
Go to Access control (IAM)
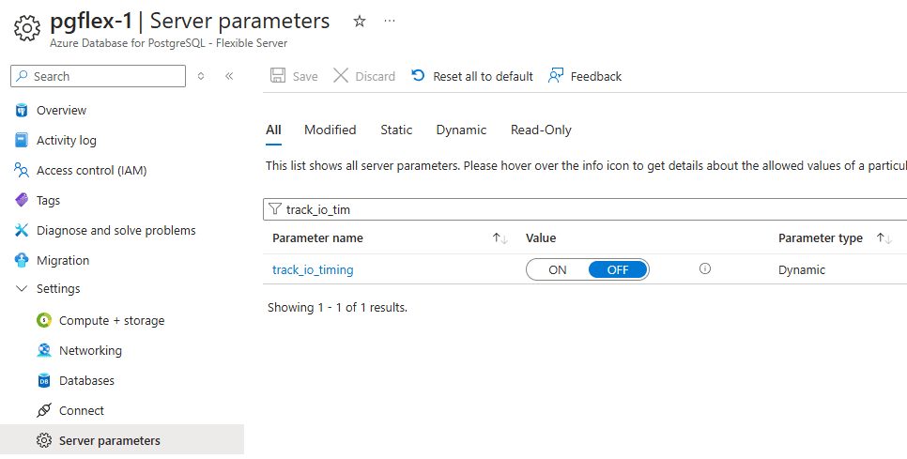coord(91,171)
